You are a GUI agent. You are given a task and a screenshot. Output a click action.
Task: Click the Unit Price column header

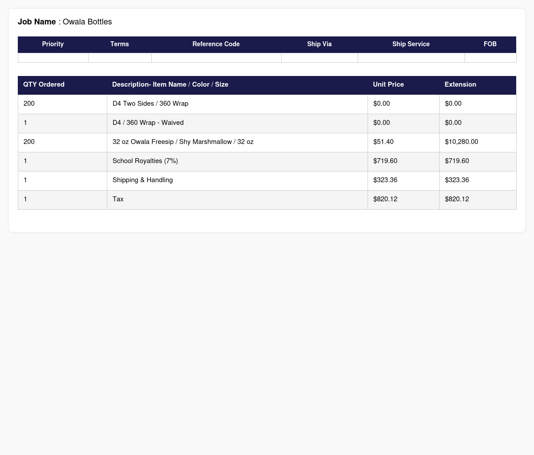[x=403, y=85]
